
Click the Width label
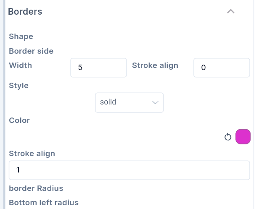[x=20, y=65]
